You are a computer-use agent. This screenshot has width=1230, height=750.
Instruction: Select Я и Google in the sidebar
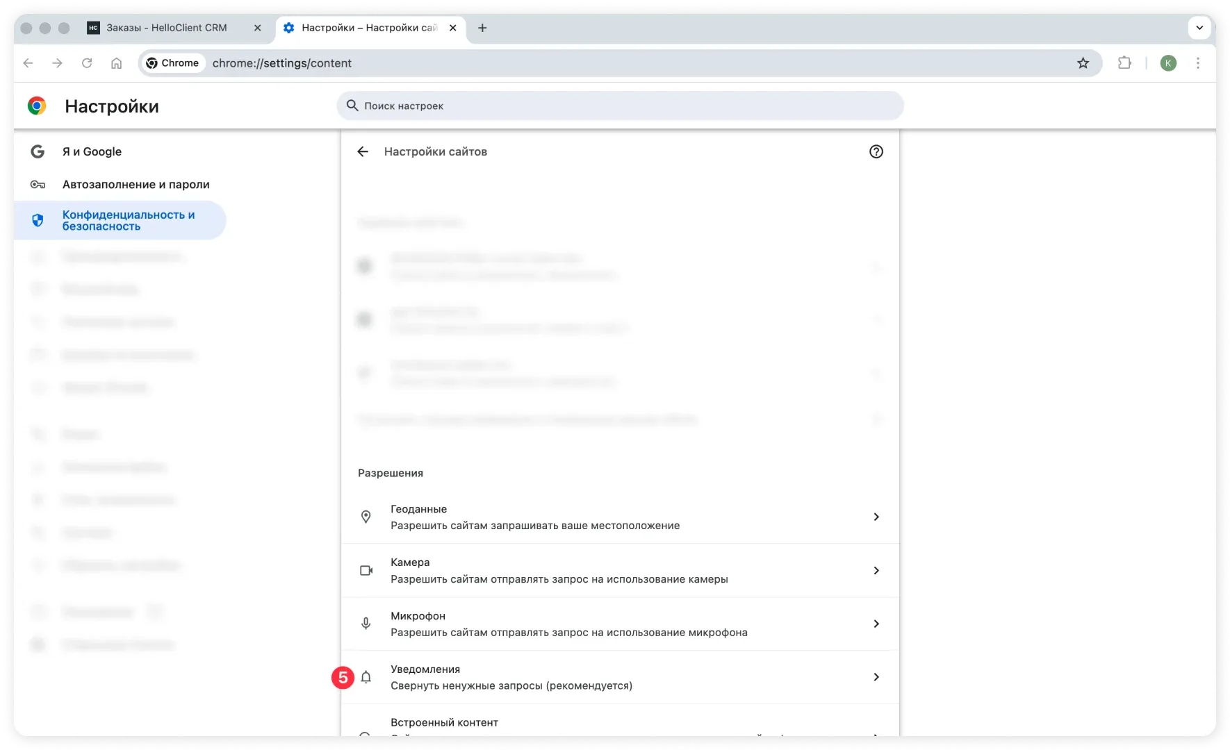[x=91, y=151]
